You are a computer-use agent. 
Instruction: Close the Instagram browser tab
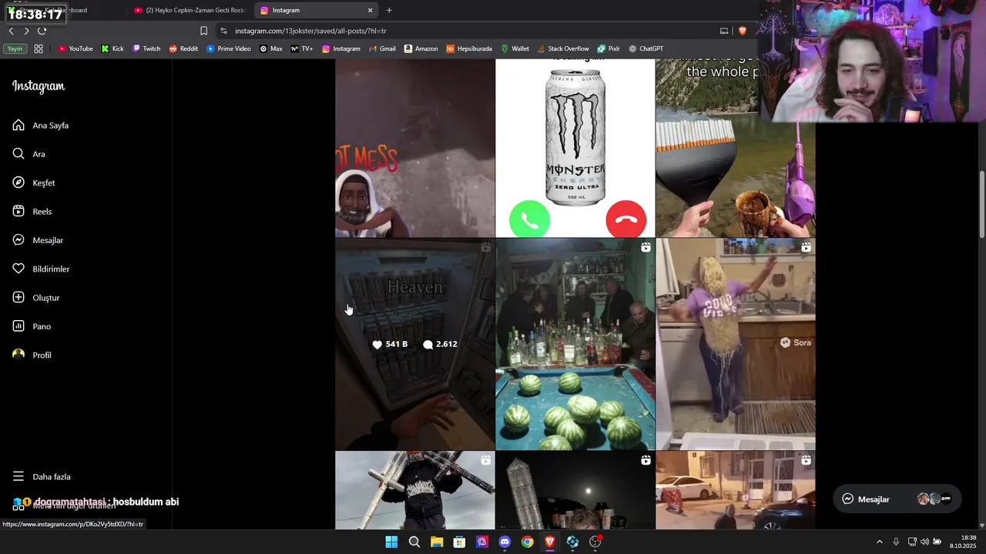(370, 10)
